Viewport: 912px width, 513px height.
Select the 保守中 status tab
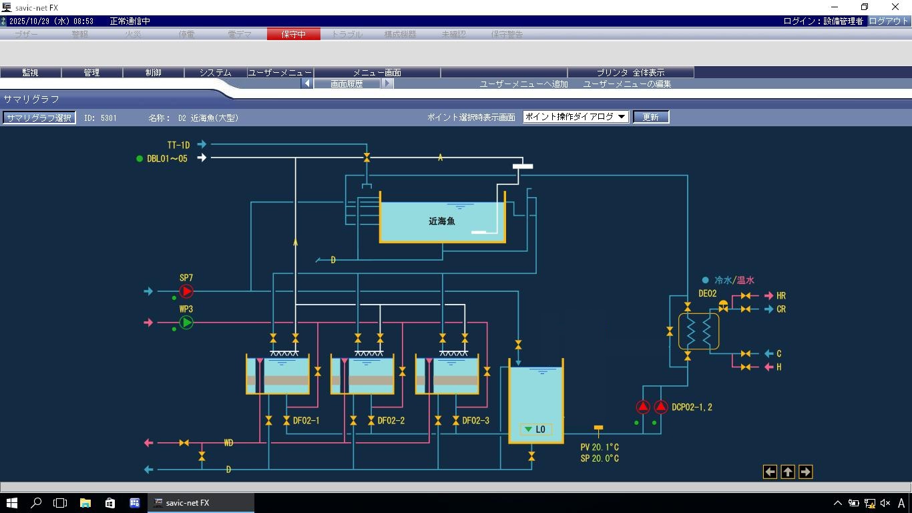tap(293, 34)
